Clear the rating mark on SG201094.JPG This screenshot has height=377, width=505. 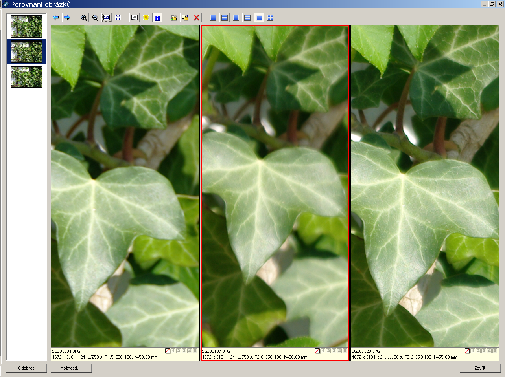[168, 351]
